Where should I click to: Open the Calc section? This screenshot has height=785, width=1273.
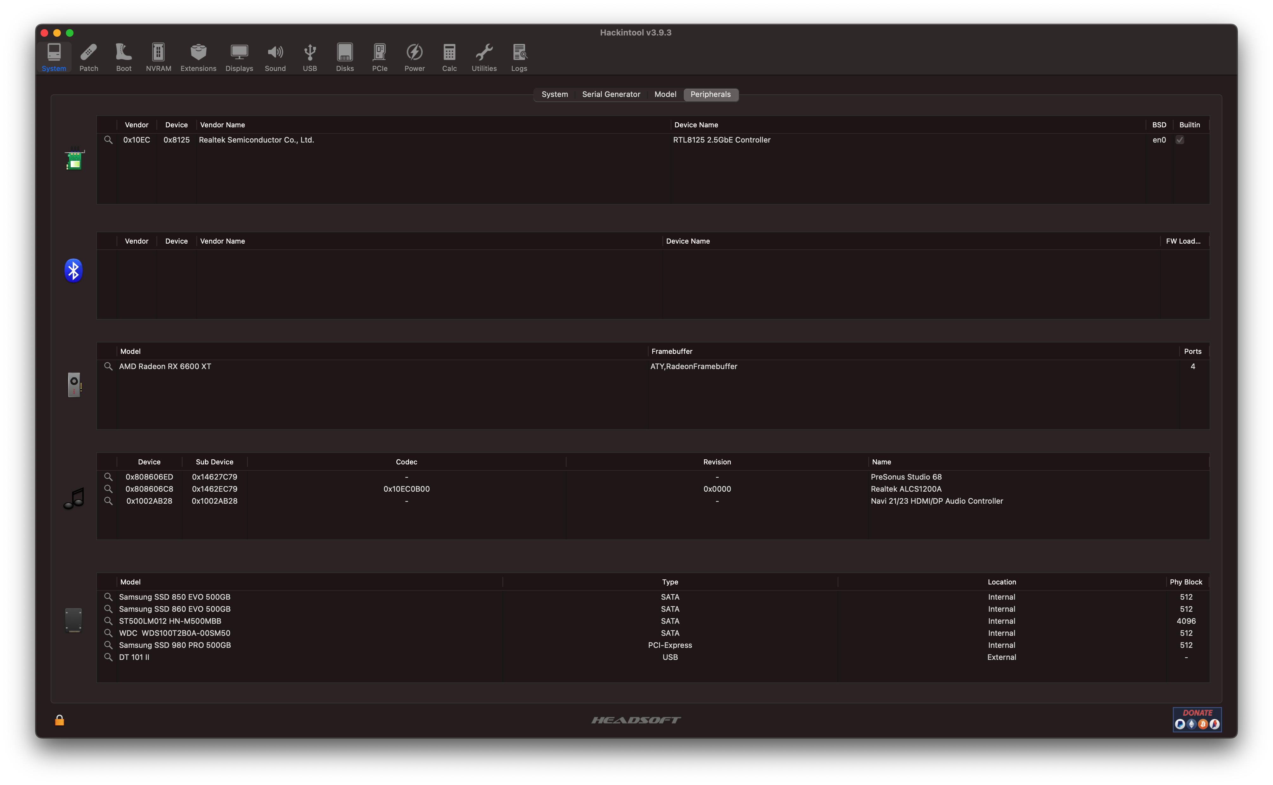click(x=449, y=57)
